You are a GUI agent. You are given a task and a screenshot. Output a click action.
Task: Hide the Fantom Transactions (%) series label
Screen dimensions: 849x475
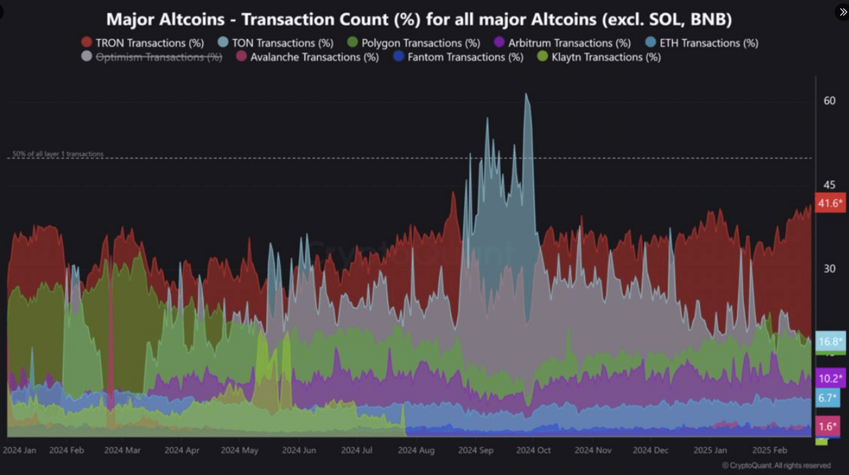pos(465,57)
